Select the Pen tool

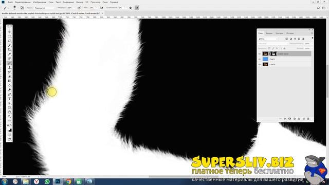coord(9,95)
